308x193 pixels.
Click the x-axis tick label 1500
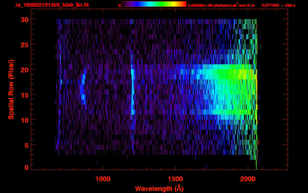pyautogui.click(x=175, y=179)
